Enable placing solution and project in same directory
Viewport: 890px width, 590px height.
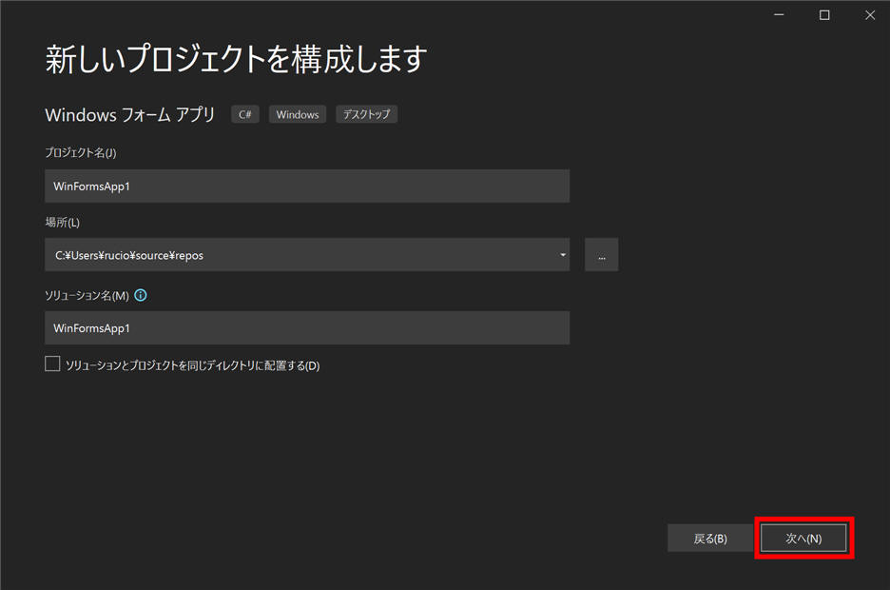[52, 364]
